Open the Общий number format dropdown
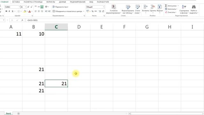This screenshot has width=204, height=115. (104, 7)
